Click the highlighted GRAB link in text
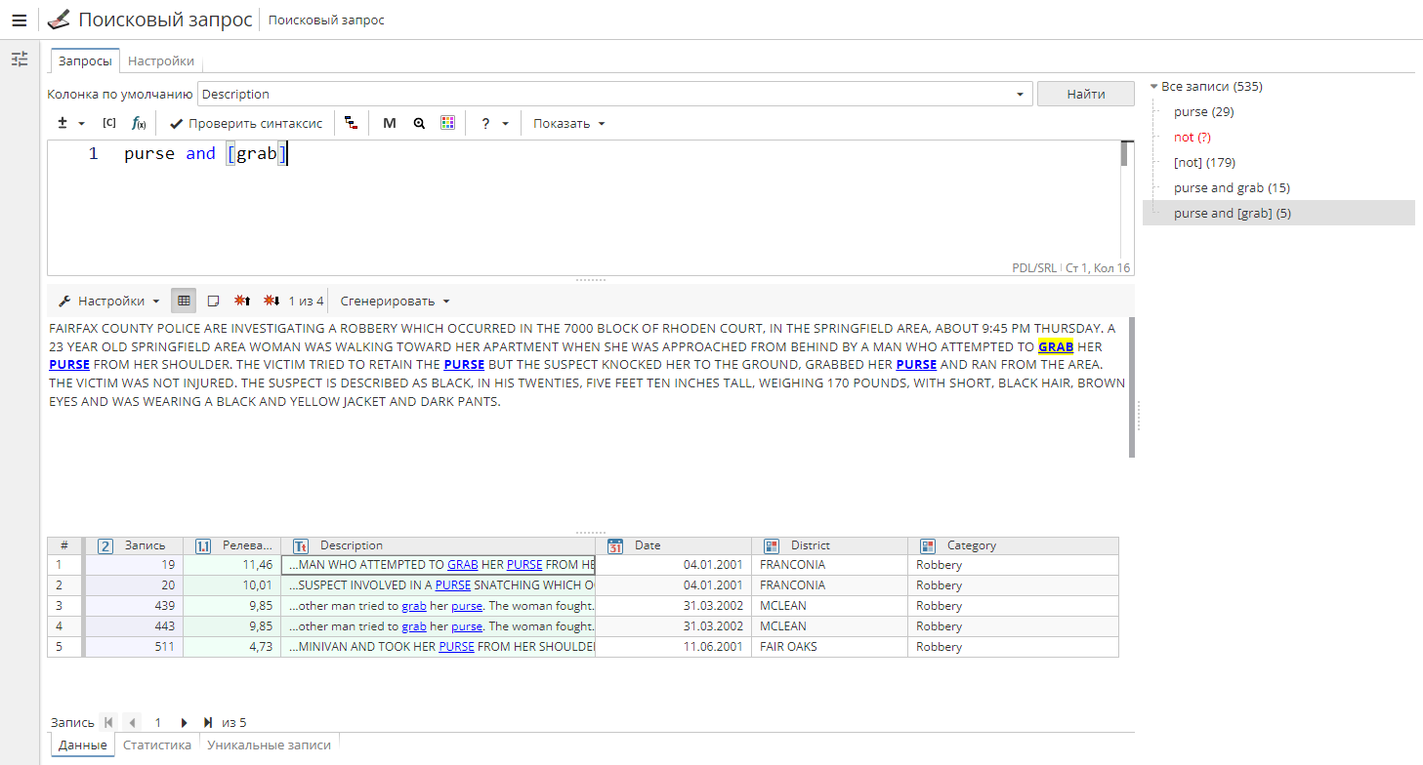1423x765 pixels. pyautogui.click(x=1056, y=346)
